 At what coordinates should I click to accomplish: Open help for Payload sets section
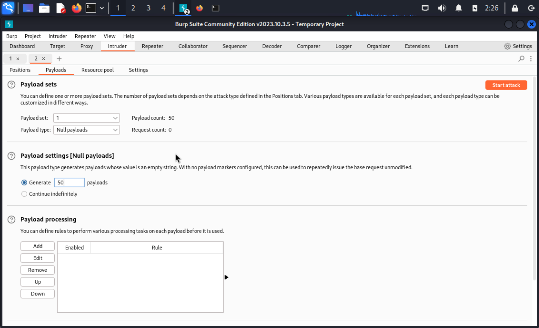click(11, 84)
